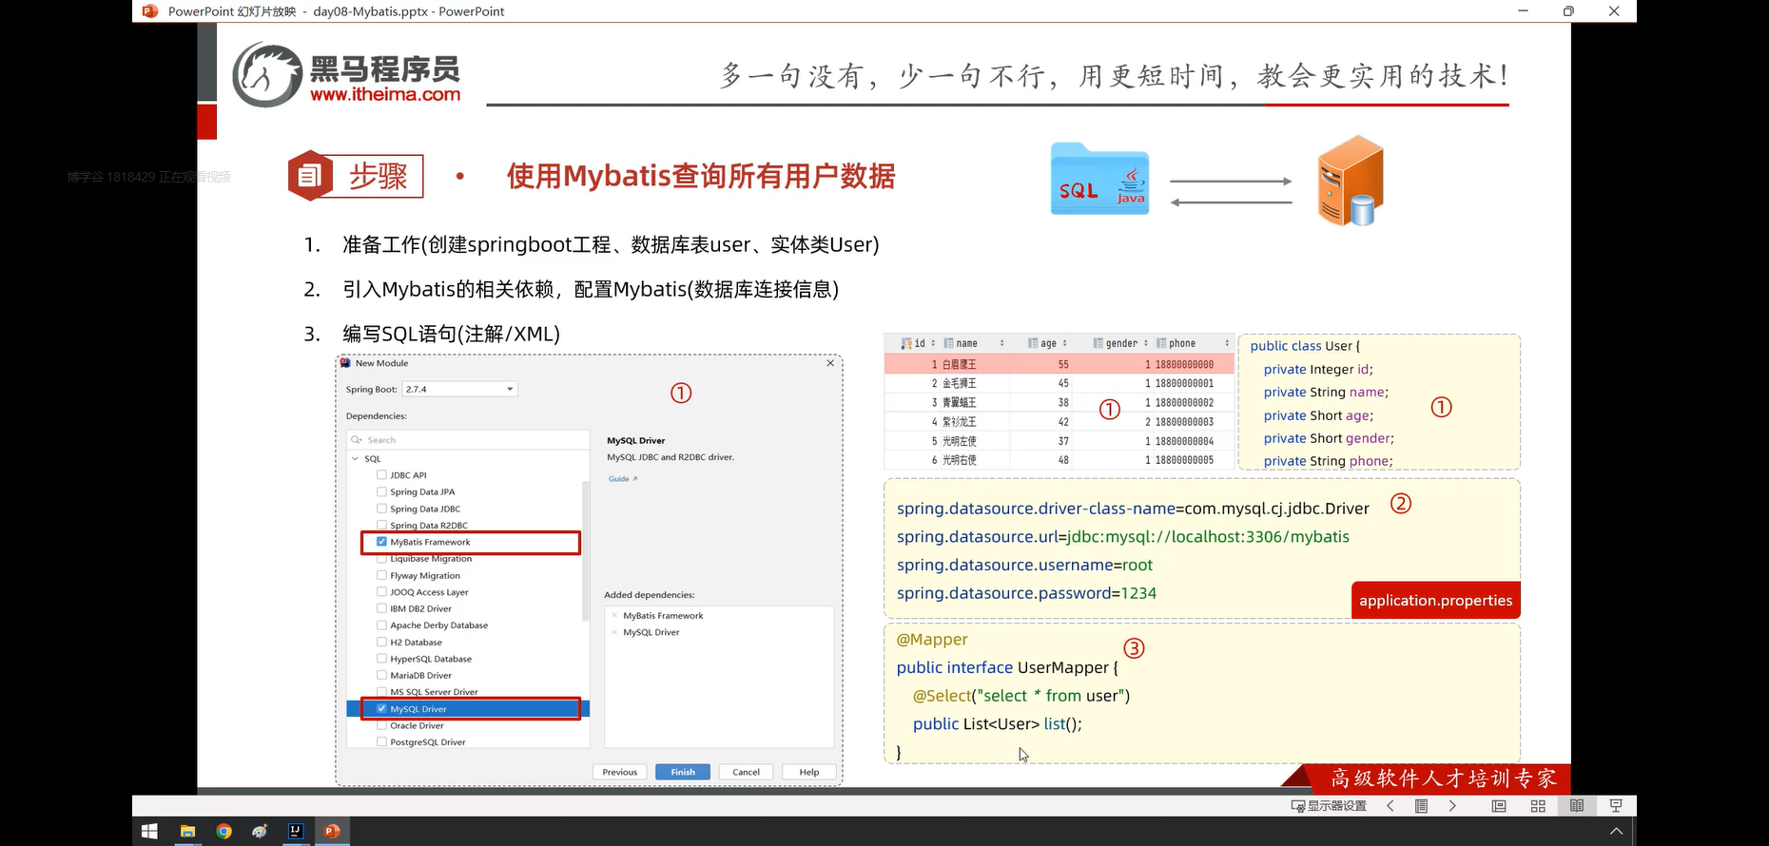
Task: Show hidden tray icons chevron
Action: tap(1615, 831)
